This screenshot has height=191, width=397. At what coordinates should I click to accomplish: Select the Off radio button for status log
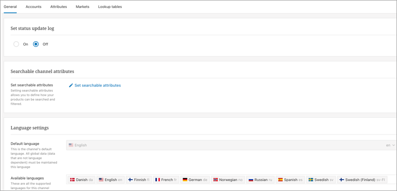(x=36, y=44)
